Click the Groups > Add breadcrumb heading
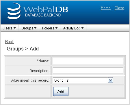This screenshot has width=130, height=105. coord(23,49)
